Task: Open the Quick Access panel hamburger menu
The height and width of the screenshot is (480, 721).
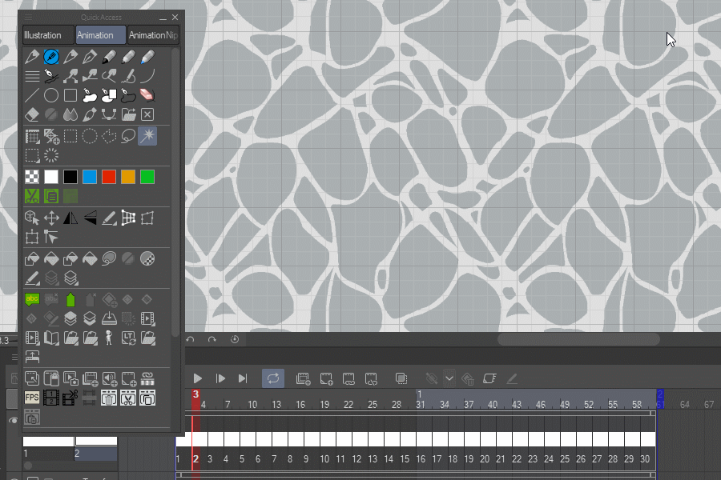Action: [29, 17]
